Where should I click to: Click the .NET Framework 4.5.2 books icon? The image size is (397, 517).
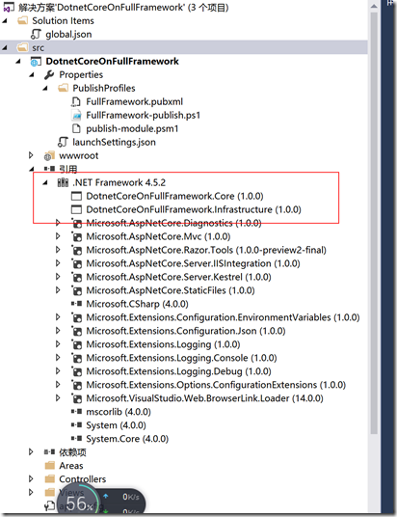point(63,182)
